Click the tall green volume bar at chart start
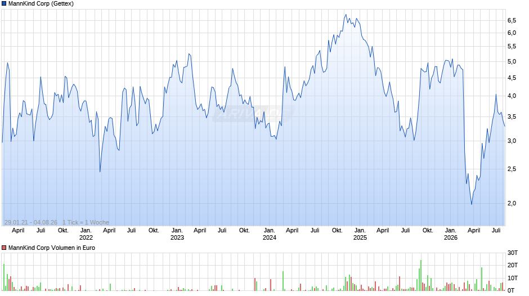Image resolution: width=529 pixels, height=296 pixels. (x=4, y=277)
